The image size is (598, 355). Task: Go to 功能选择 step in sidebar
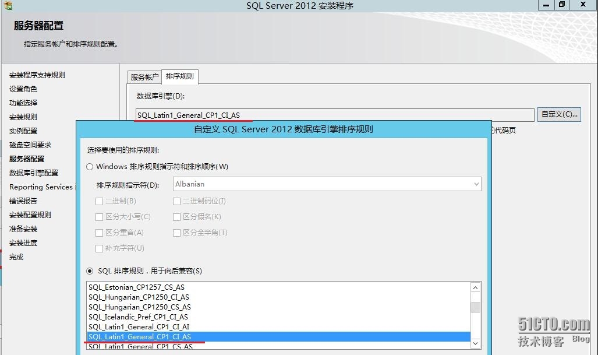point(23,103)
